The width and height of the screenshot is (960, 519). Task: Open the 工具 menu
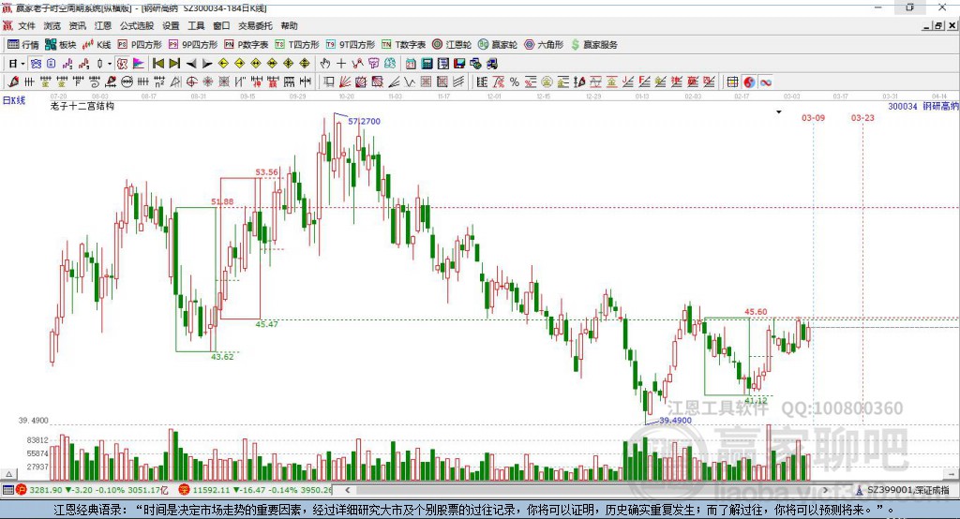[x=196, y=25]
